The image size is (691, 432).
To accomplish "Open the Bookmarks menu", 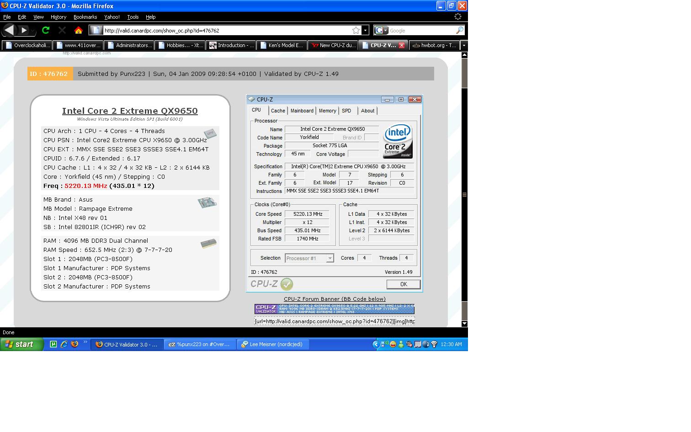I will point(85,17).
